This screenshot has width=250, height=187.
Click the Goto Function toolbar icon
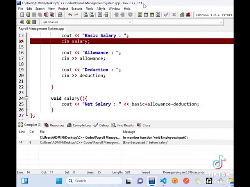coord(100,15)
